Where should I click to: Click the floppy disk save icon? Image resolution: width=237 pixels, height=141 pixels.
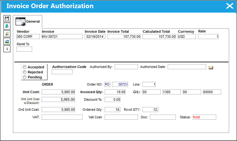7,19
